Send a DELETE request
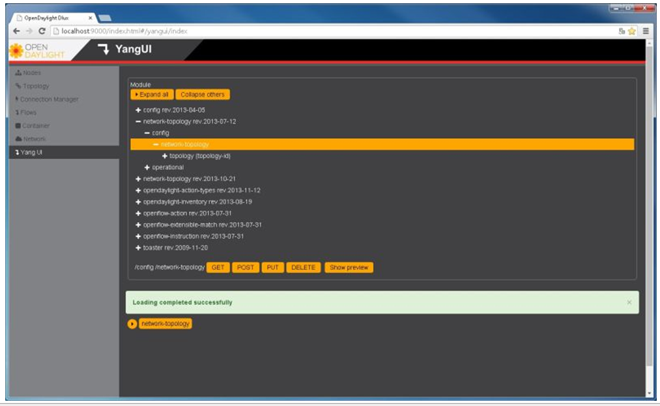This screenshot has width=660, height=406. pos(304,267)
